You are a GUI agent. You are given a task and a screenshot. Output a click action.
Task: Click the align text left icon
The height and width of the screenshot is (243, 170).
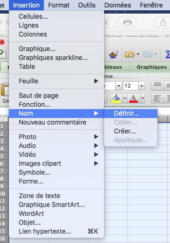pos(157,98)
